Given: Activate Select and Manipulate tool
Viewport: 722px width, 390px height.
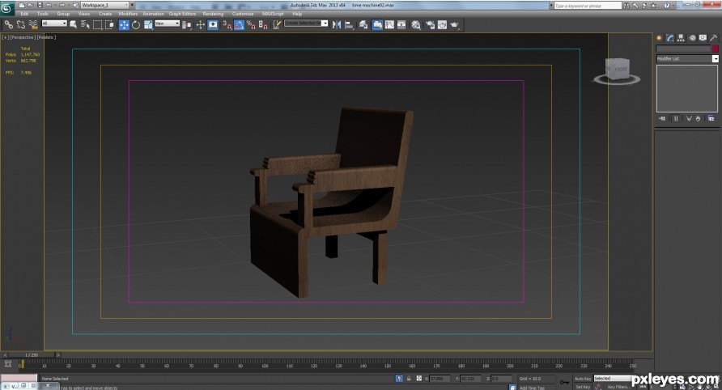Looking at the screenshot, I should click(x=200, y=25).
